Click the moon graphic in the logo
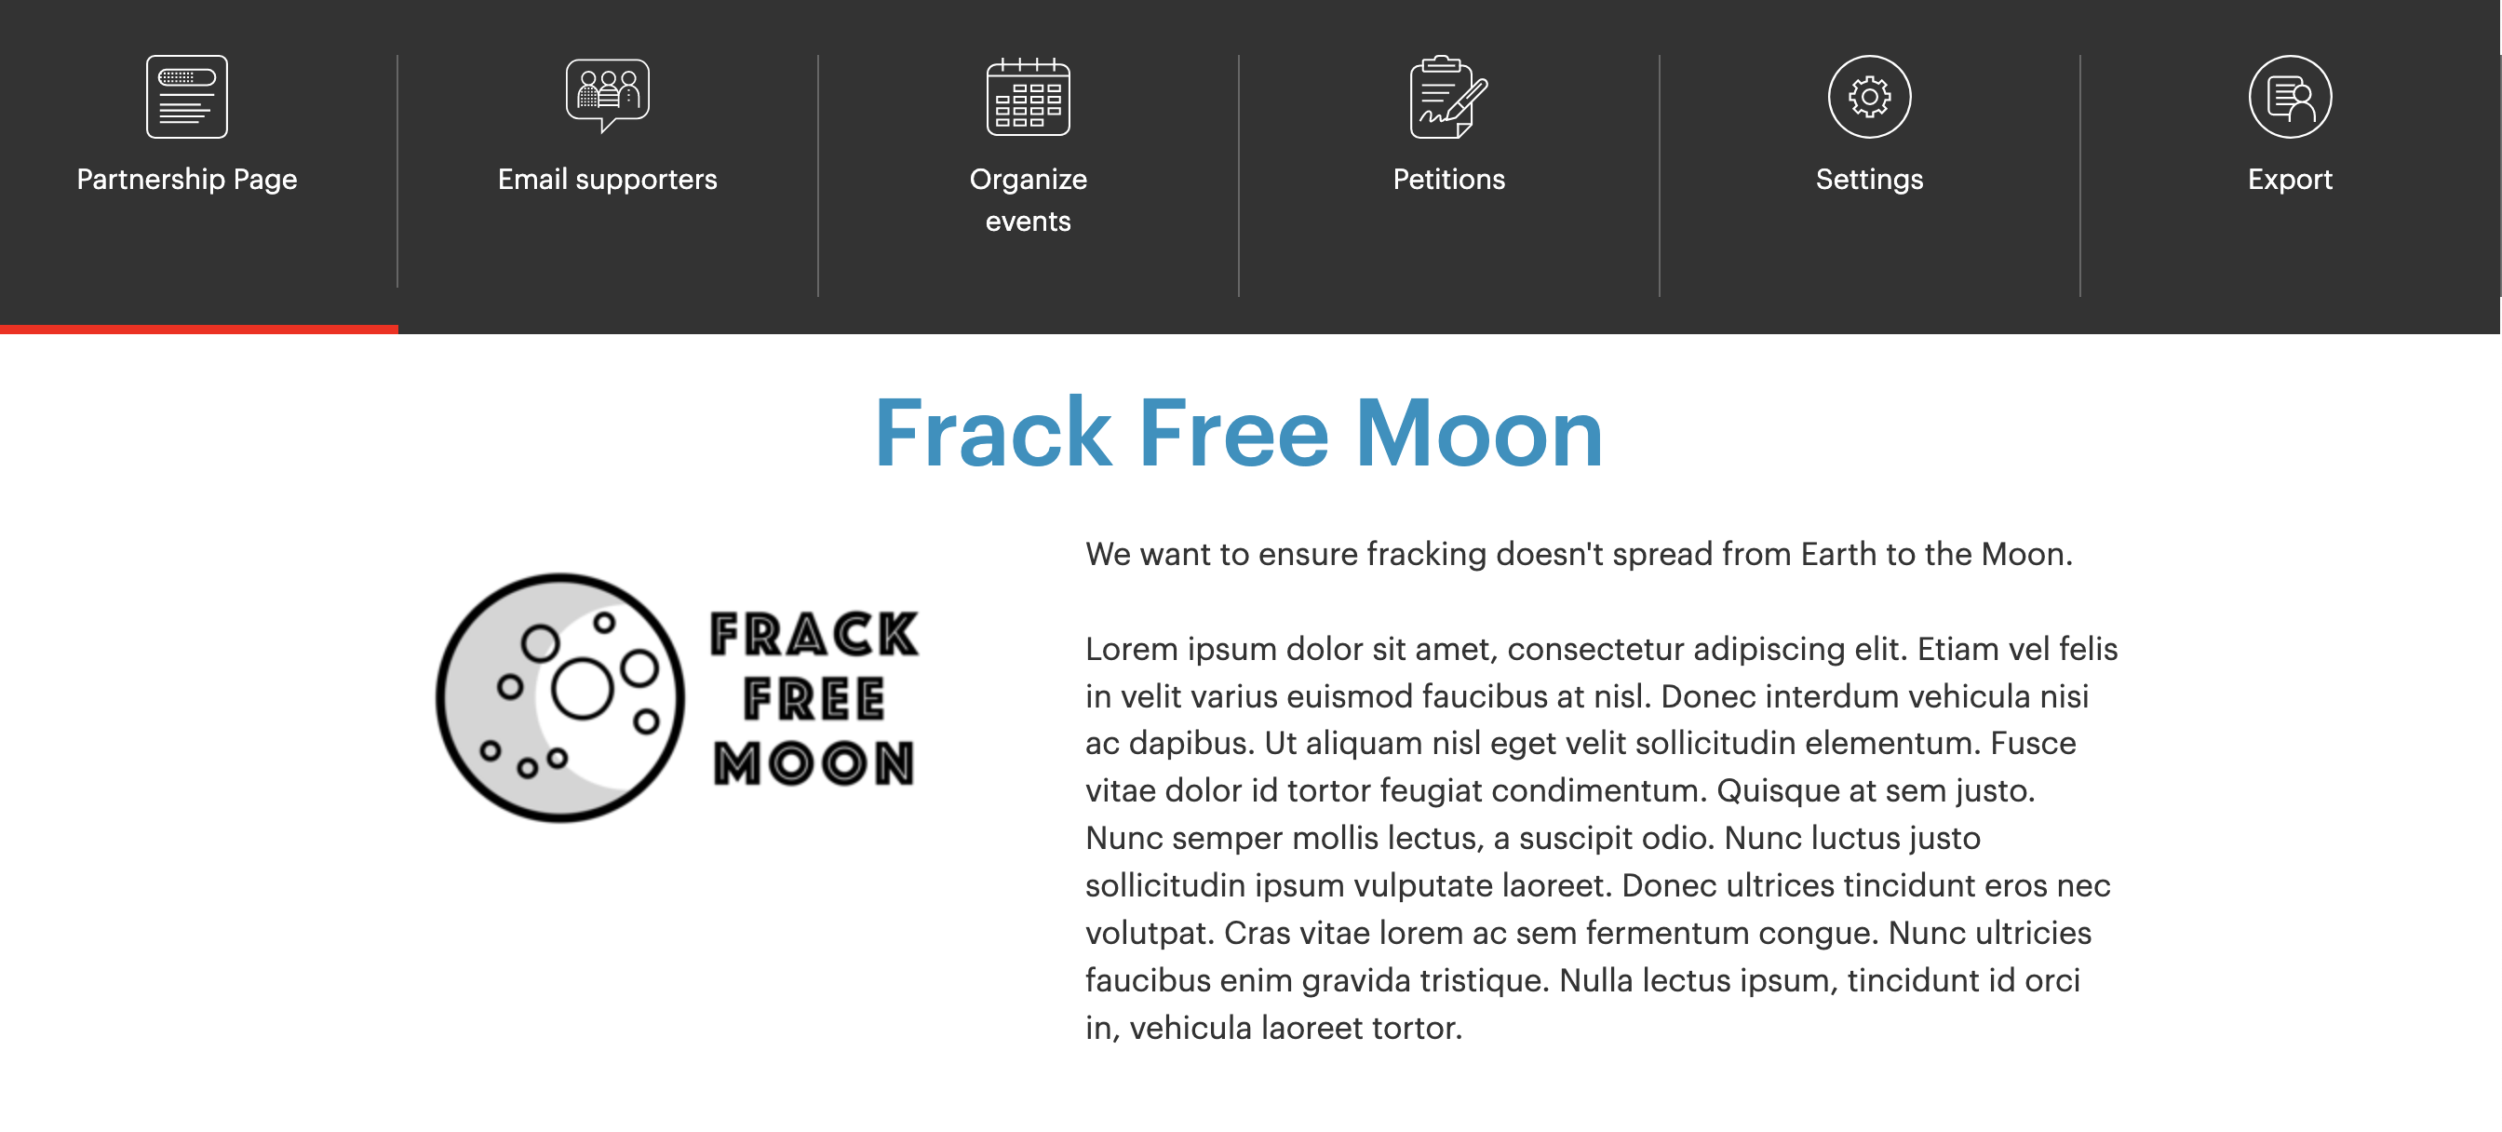This screenshot has width=2502, height=1132. [x=559, y=696]
